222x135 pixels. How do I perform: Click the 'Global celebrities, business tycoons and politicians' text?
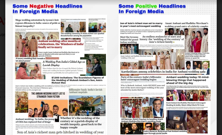pos(142,32)
